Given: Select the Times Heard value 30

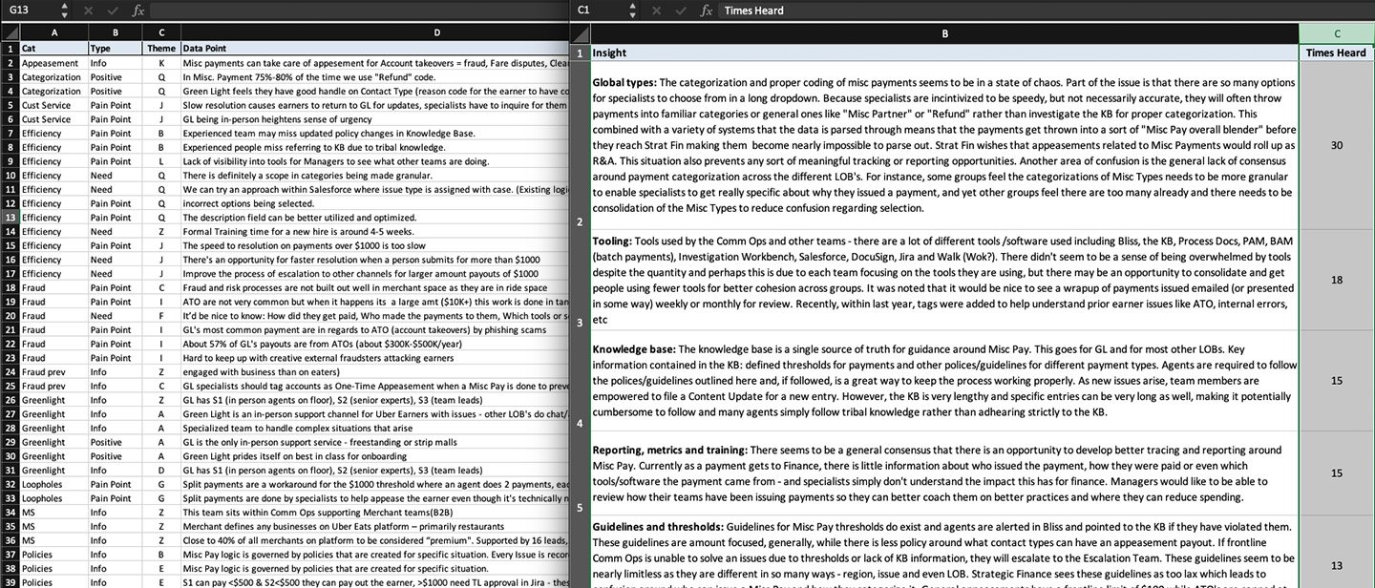Looking at the screenshot, I should [x=1337, y=145].
